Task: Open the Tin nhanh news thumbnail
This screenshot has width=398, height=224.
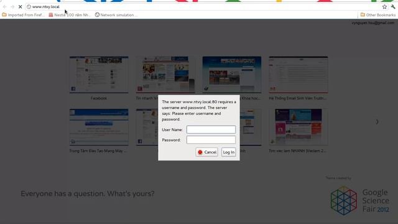Action: 165,75
